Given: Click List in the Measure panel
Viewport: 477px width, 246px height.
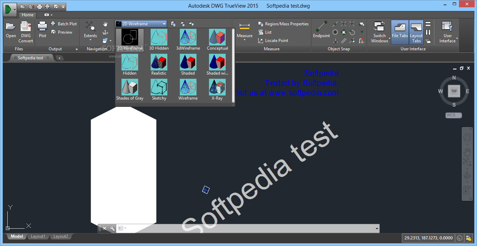Looking at the screenshot, I should pyautogui.click(x=265, y=32).
